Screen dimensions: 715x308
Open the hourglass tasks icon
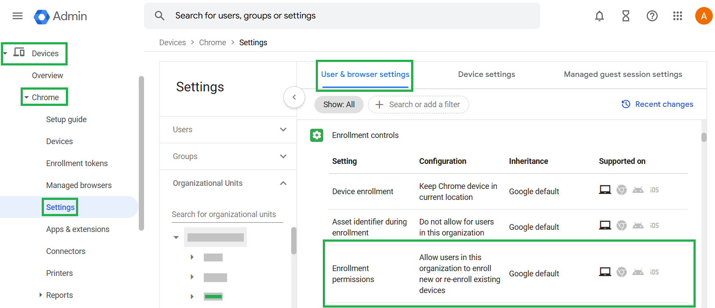(x=626, y=16)
